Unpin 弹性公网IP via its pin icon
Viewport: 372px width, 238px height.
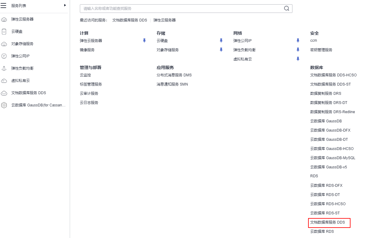coord(298,40)
